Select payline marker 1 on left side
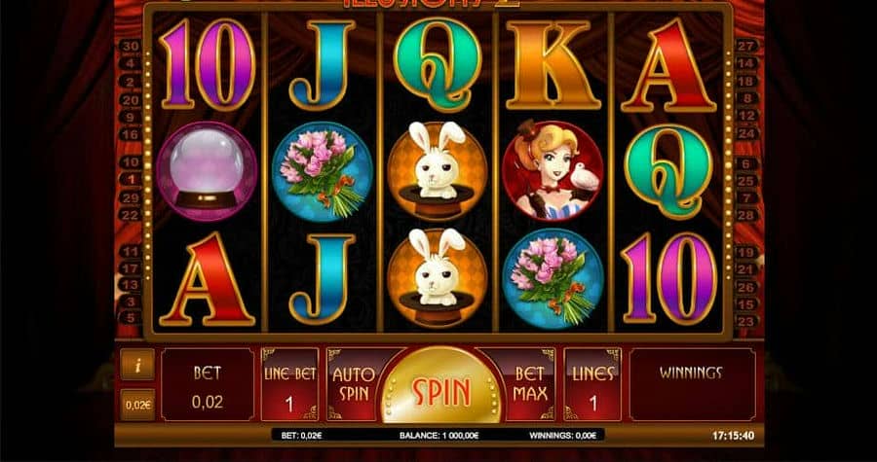 coord(131,180)
